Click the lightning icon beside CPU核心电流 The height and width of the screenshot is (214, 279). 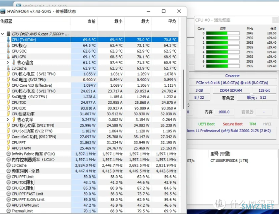pyautogui.click(x=9, y=91)
